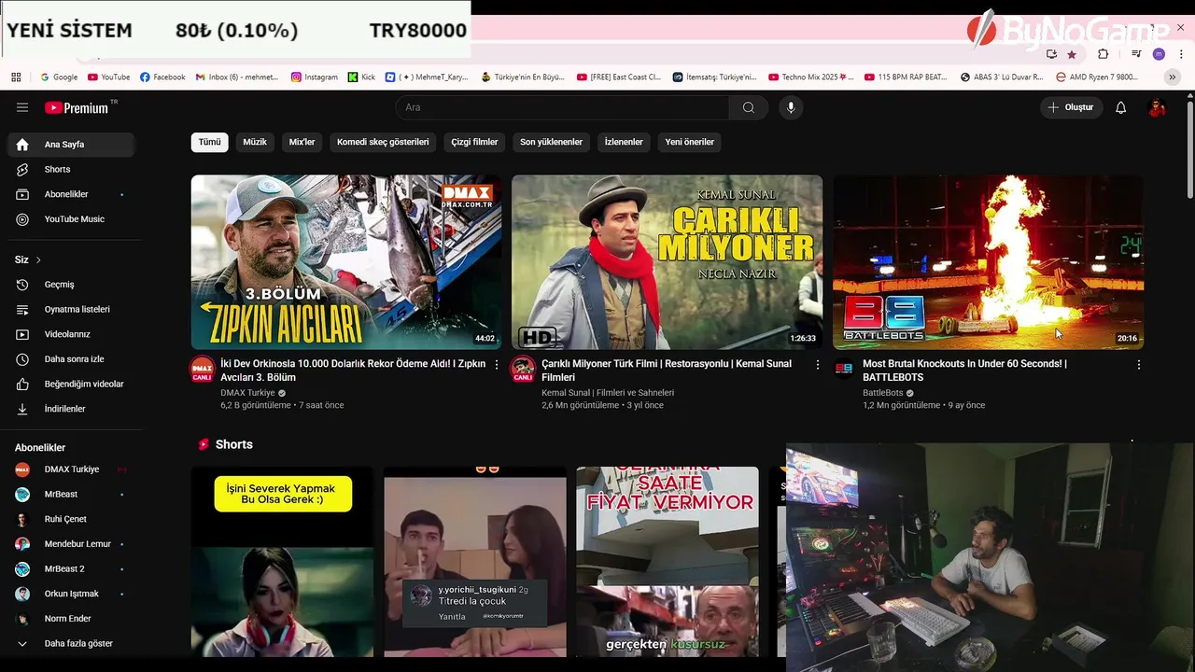Click the bookmark star in address bar

(x=1072, y=54)
